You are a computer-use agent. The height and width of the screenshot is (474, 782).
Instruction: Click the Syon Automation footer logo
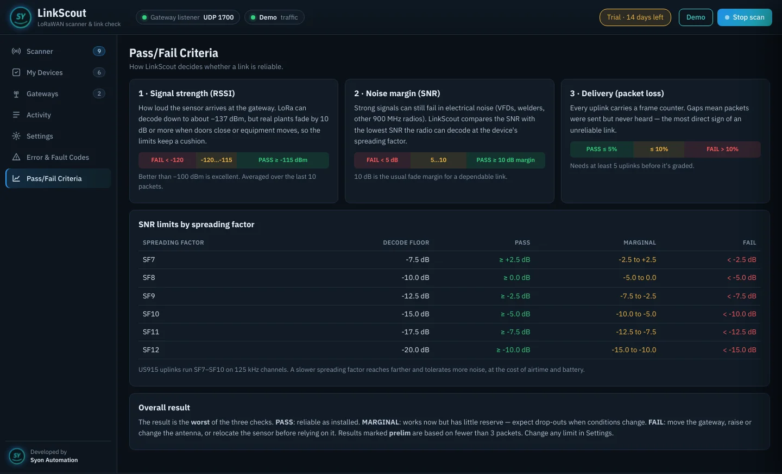click(x=17, y=456)
